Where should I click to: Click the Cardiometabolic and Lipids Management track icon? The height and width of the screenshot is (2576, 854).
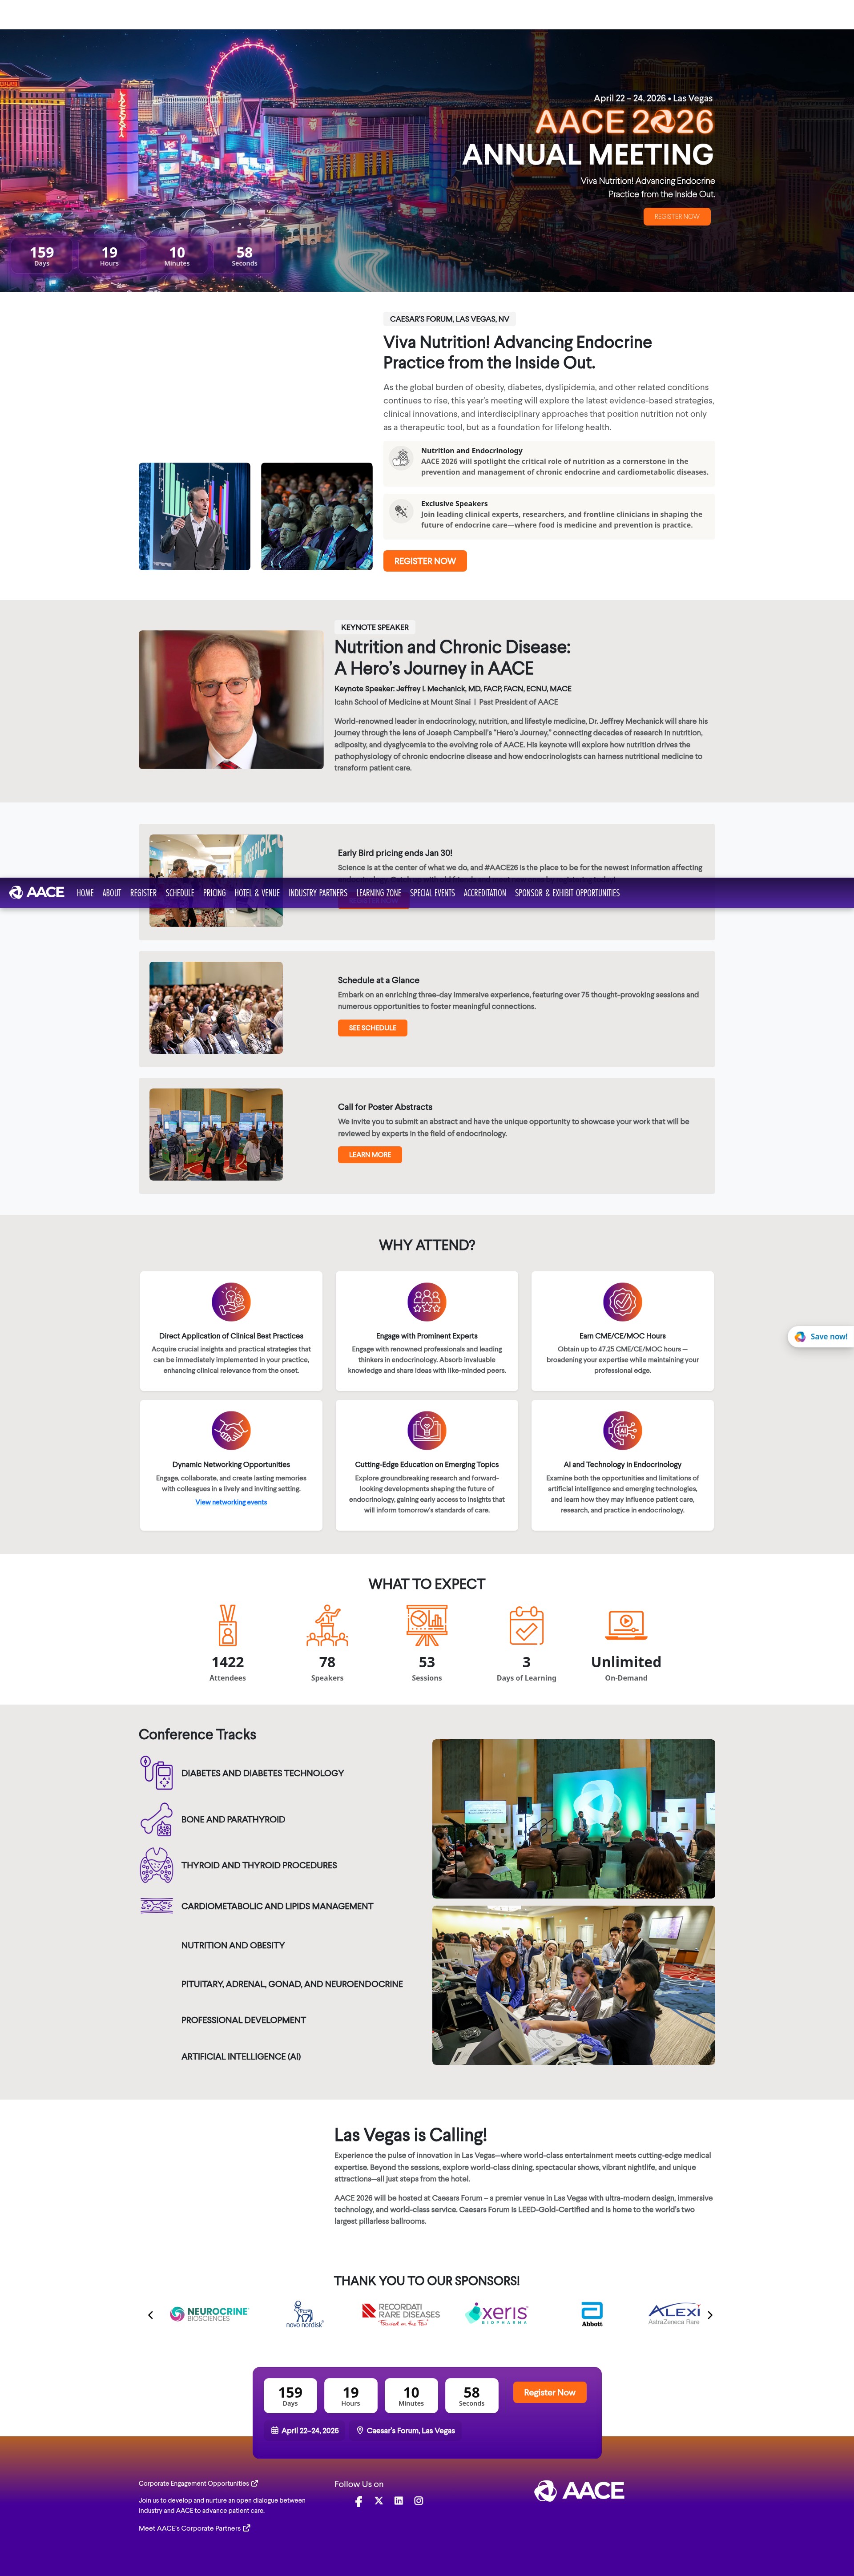click(156, 1906)
